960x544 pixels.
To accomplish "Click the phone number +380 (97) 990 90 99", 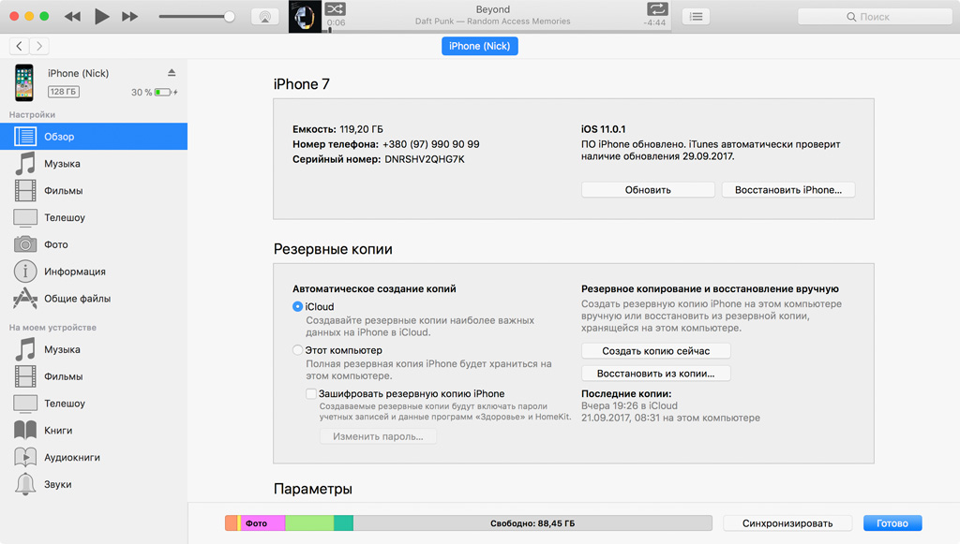I will pyautogui.click(x=431, y=144).
